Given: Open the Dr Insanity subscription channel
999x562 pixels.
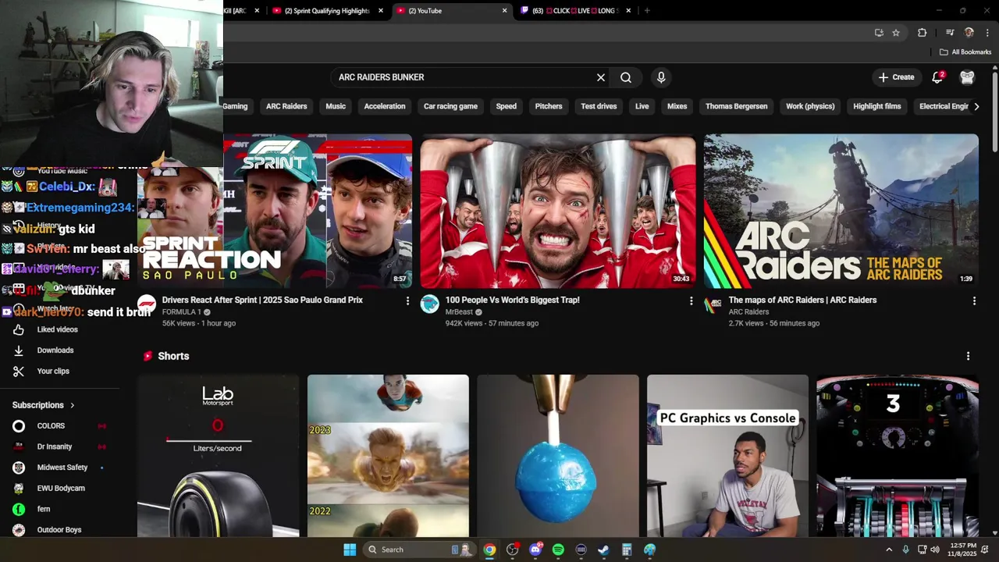Looking at the screenshot, I should pos(55,446).
